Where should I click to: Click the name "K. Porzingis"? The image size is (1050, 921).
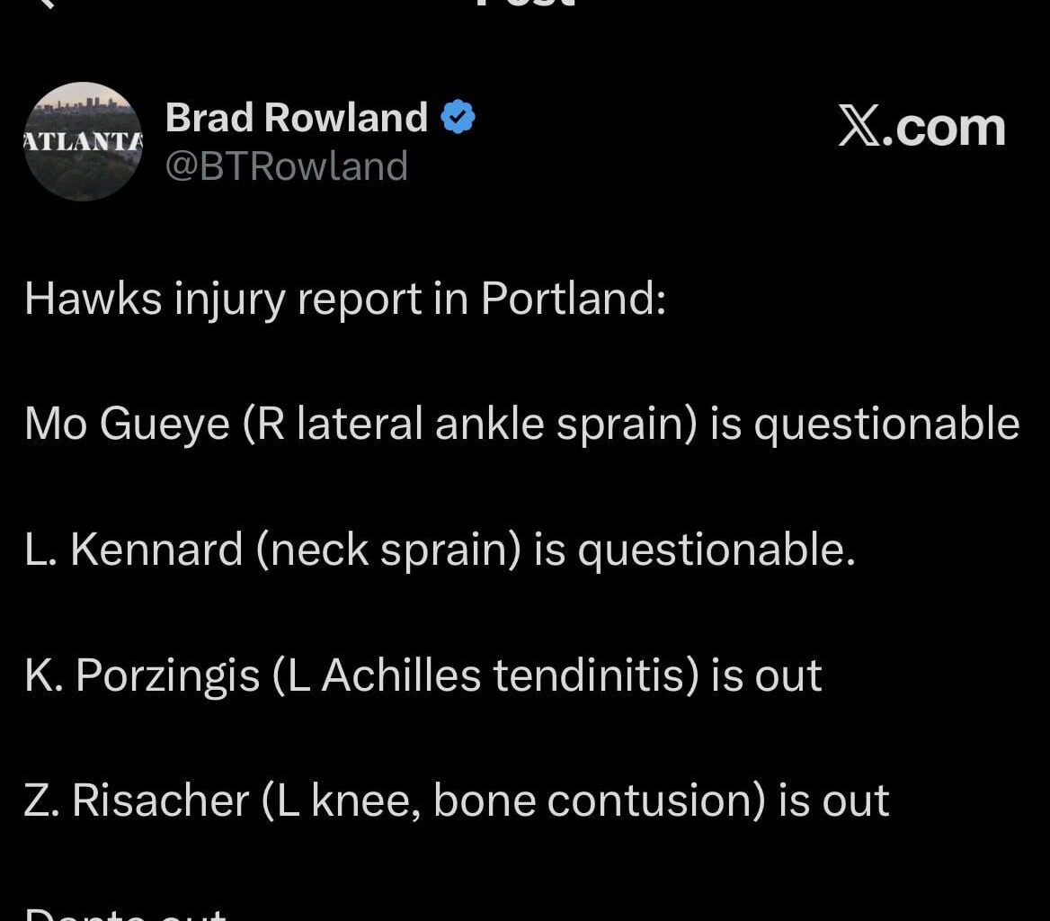[142, 675]
